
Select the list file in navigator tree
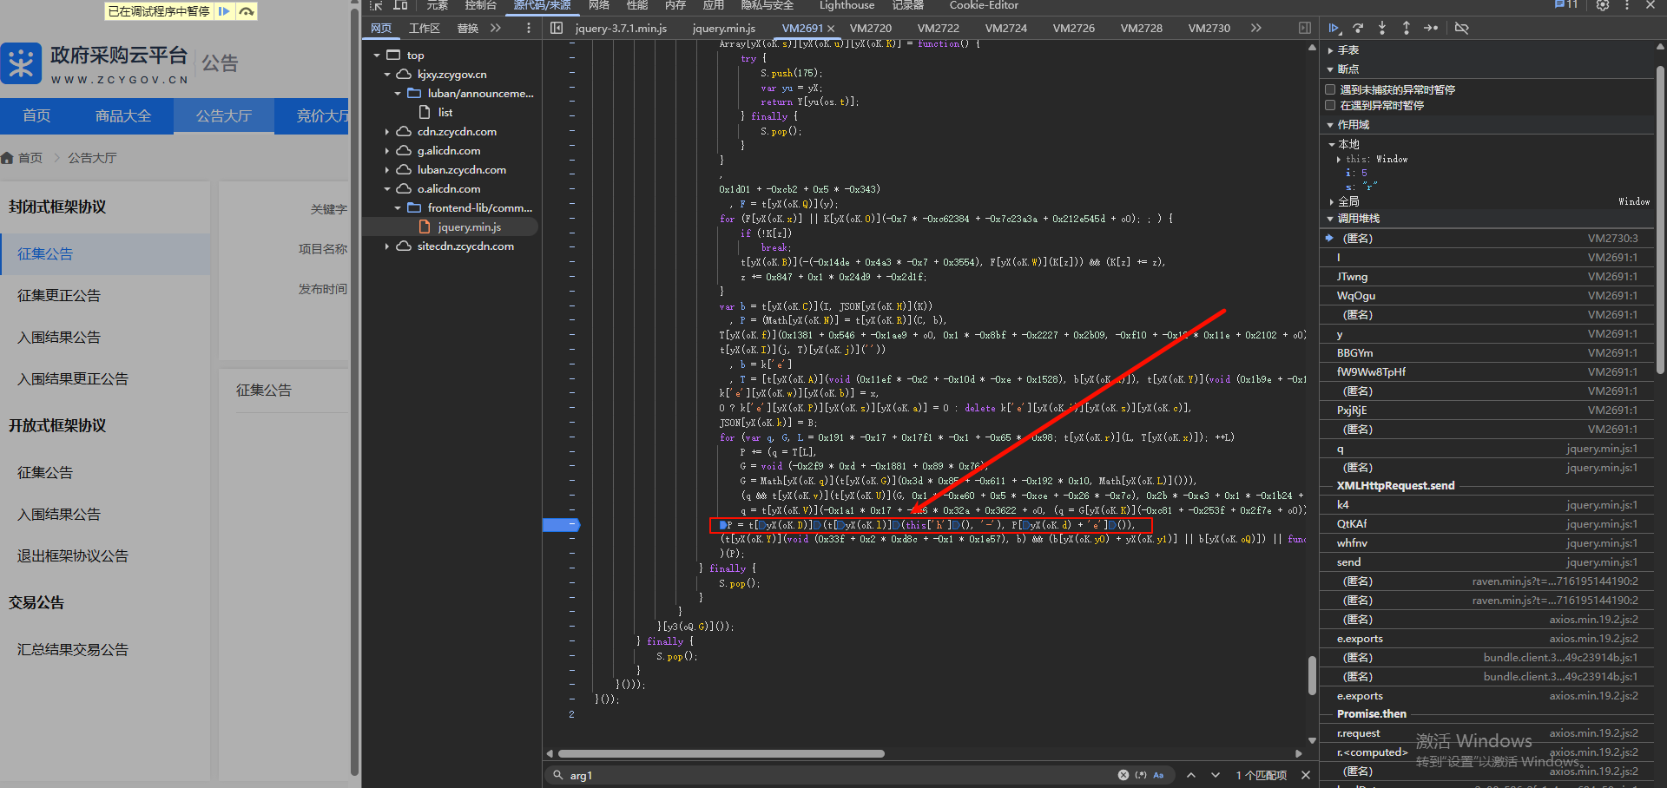point(445,113)
